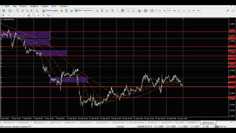This screenshot has height=133, width=236.
Task: Switch timeframe to H4
Action: click(x=184, y=11)
